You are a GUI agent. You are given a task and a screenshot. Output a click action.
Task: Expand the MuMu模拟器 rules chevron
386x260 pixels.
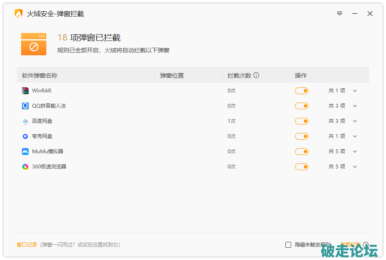pyautogui.click(x=355, y=152)
